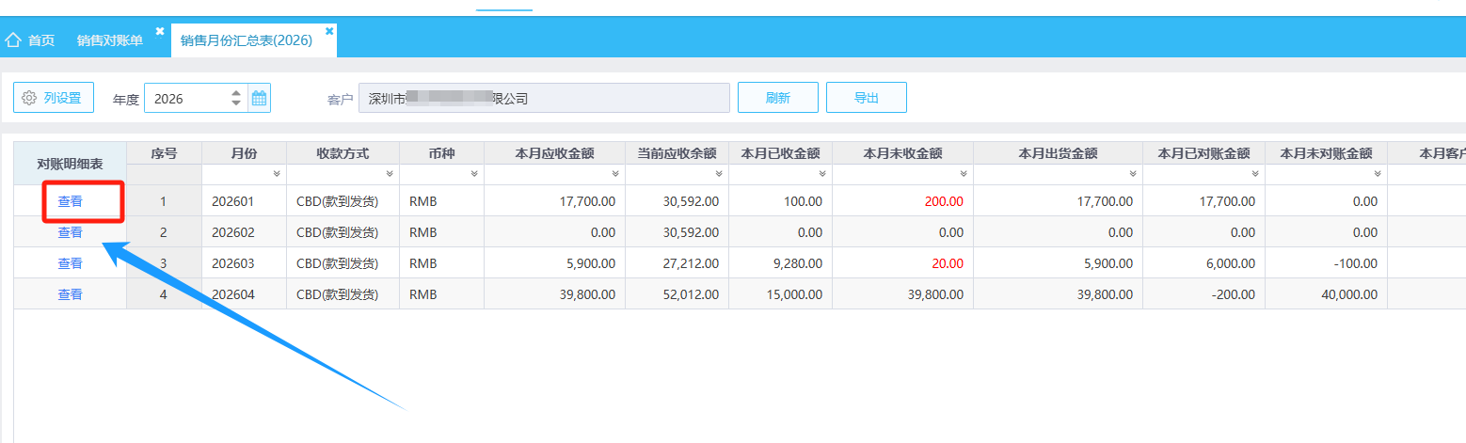Image resolution: width=1466 pixels, height=443 pixels.
Task: Sort by the 收款方式 column header
Action: point(343,153)
